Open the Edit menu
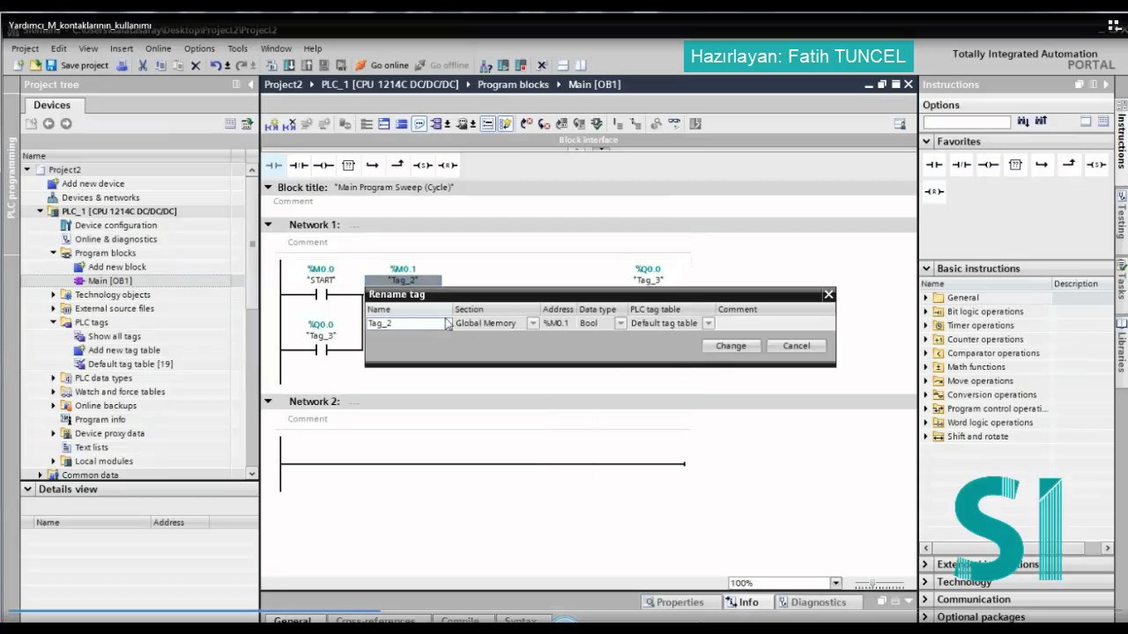The width and height of the screenshot is (1128, 634). (58, 48)
